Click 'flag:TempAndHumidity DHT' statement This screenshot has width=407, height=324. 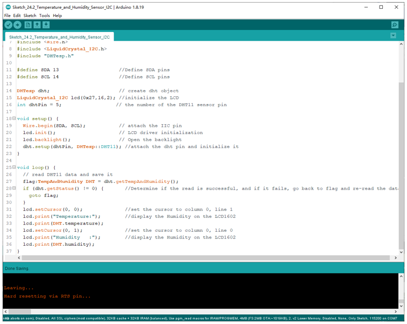pyautogui.click(x=59, y=182)
